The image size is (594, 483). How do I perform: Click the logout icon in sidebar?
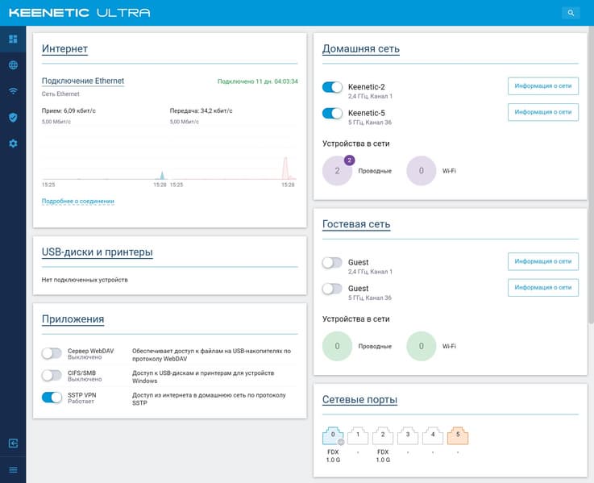point(13,443)
